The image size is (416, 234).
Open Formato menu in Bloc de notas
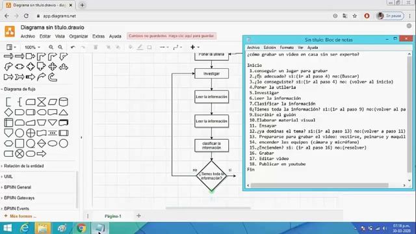(x=287, y=47)
